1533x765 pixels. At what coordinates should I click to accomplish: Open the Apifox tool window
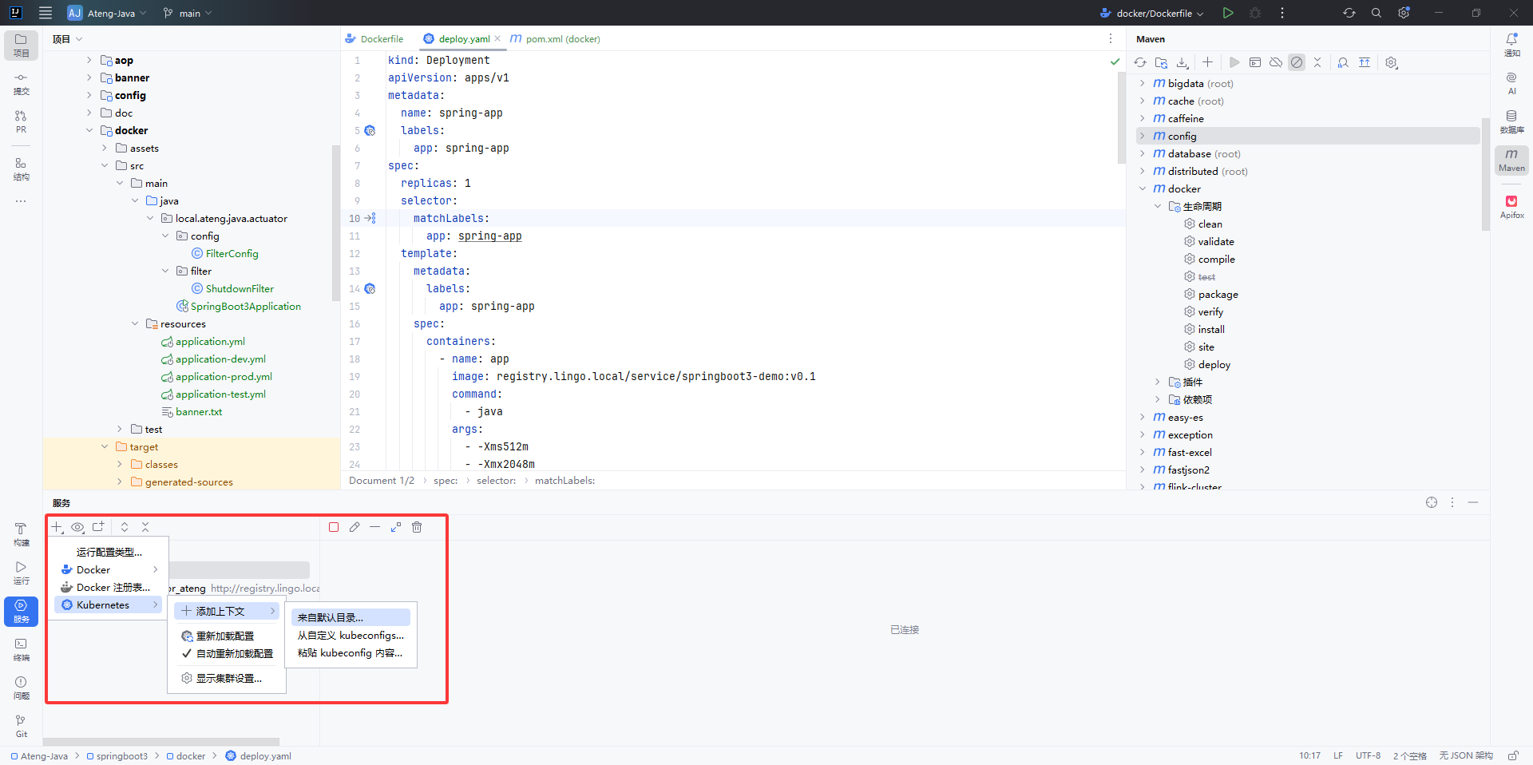pos(1511,206)
